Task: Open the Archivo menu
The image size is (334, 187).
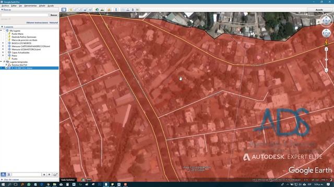Action: (5, 6)
